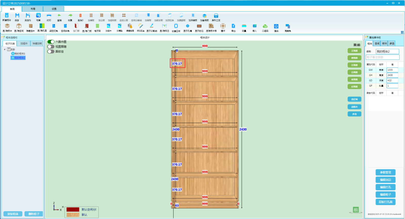Switch to 右视图 right view
Image resolution: width=405 pixels, height=219 pixels.
click(354, 72)
